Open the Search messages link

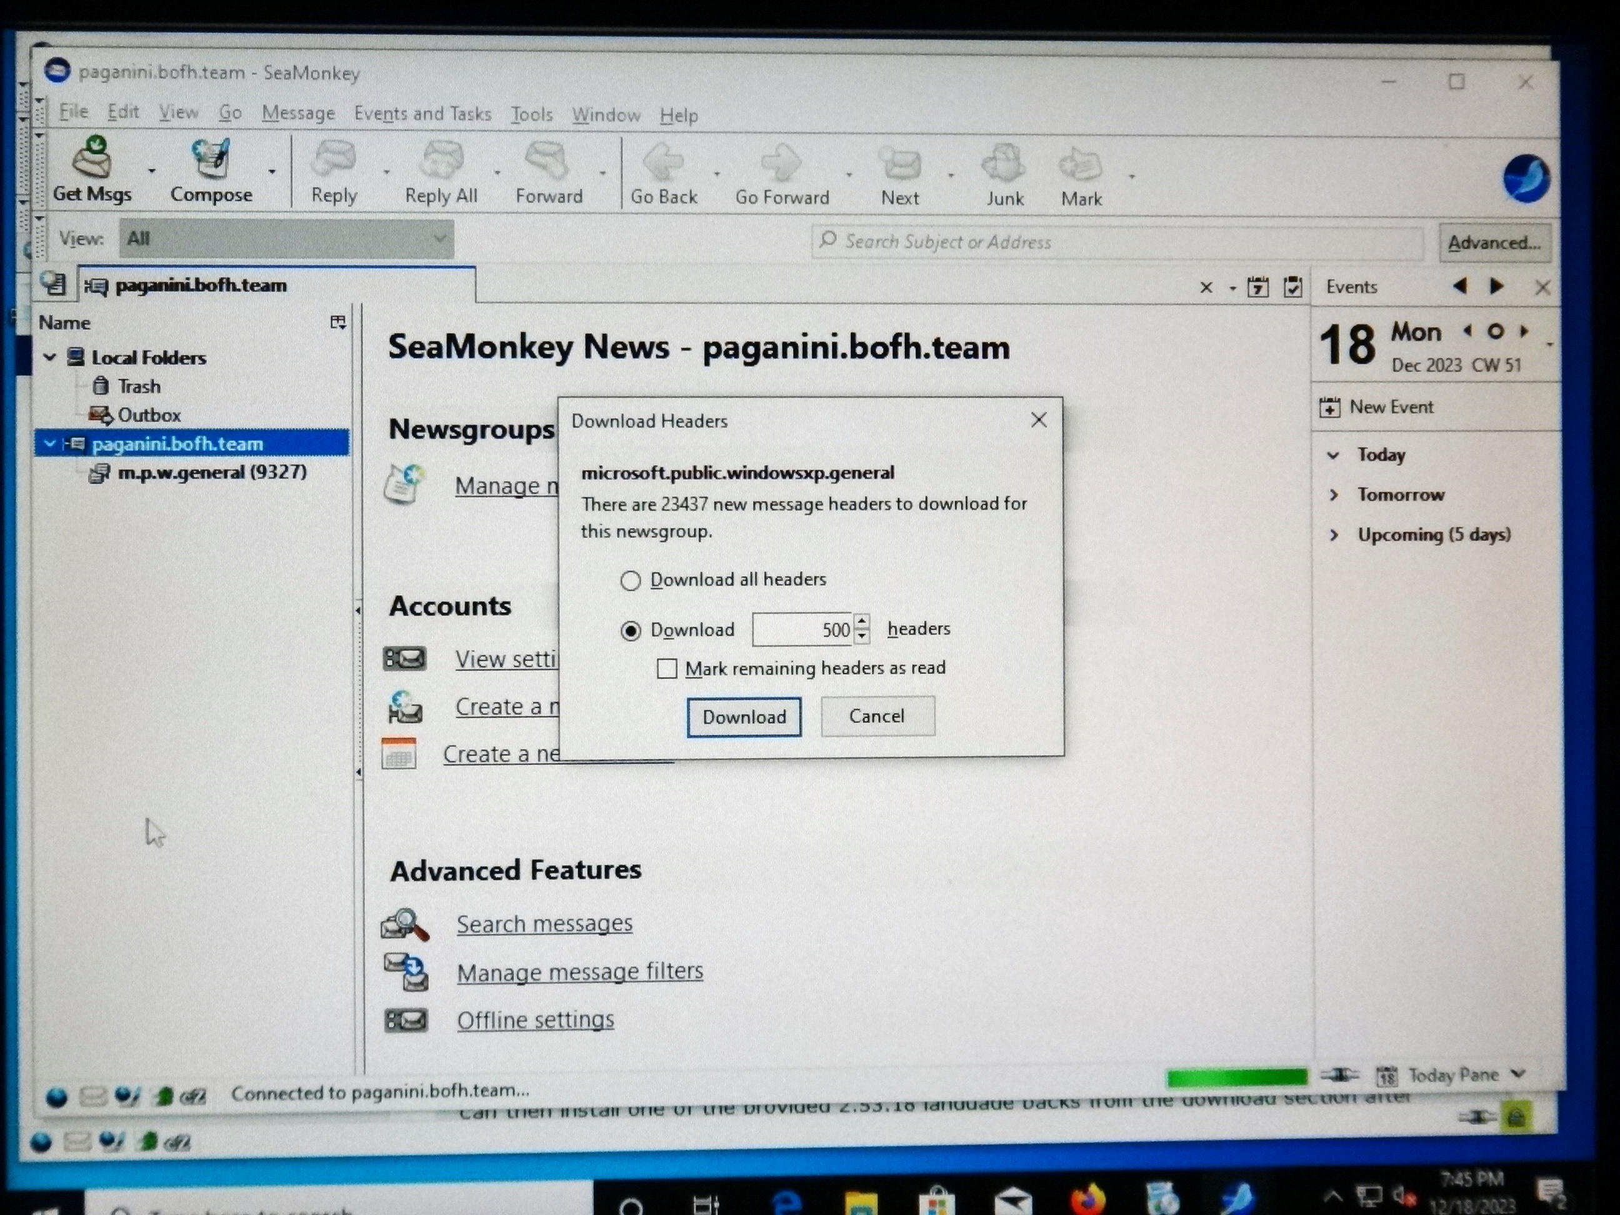[x=544, y=924]
